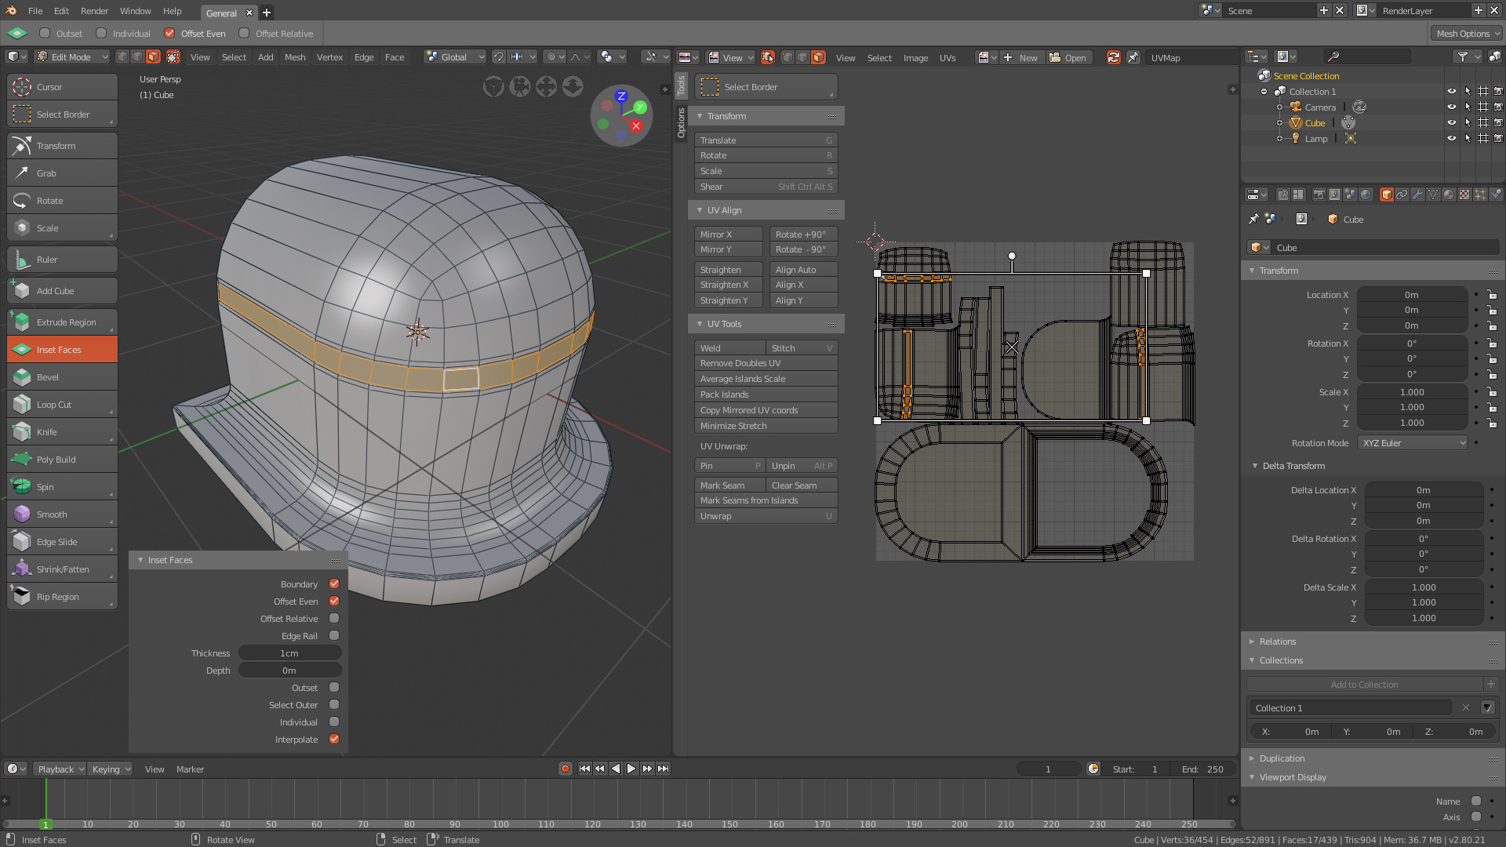Select the Edge Slide tool
The image size is (1506, 847).
57,541
